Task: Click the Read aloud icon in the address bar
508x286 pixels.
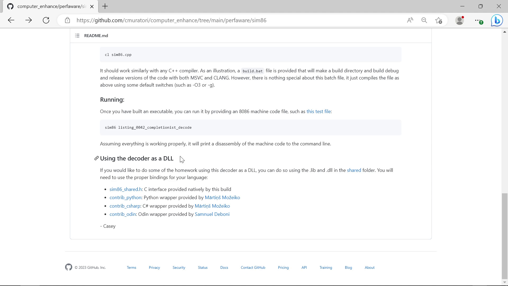Action: [x=410, y=20]
